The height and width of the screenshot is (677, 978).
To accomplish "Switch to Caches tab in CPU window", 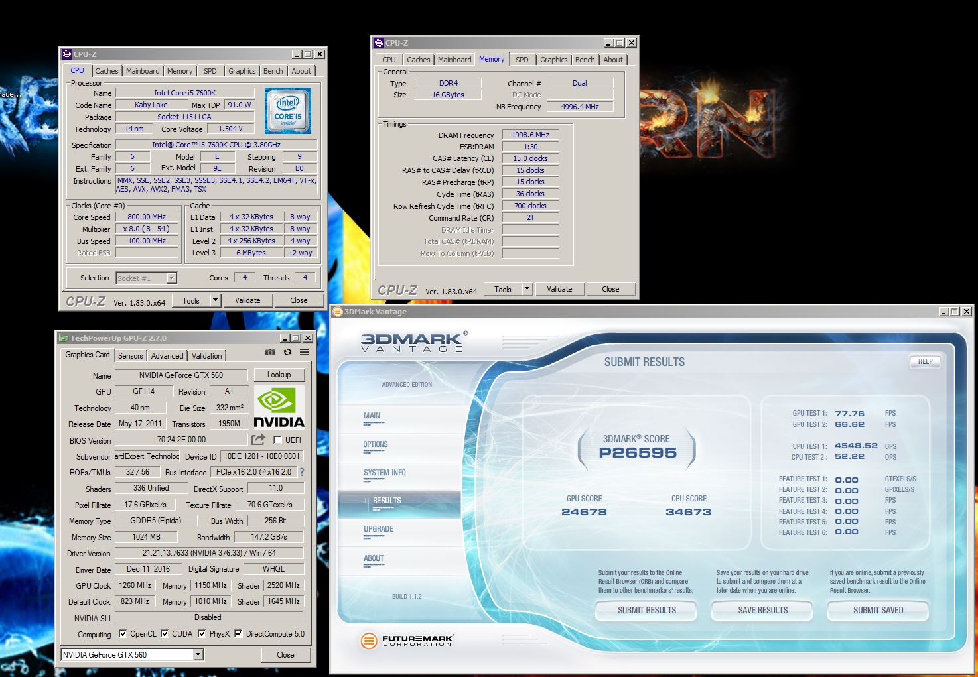I will [x=106, y=71].
